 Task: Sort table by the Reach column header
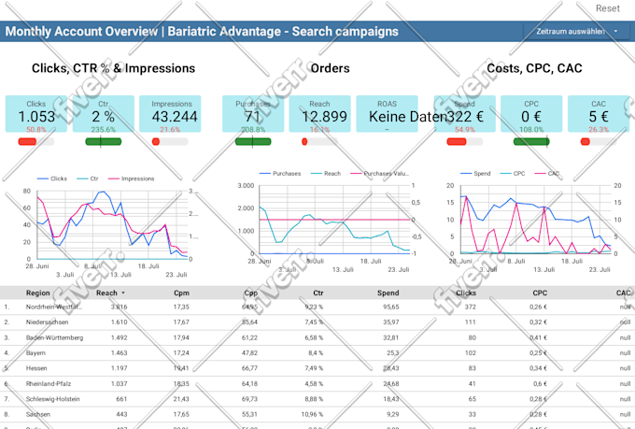click(106, 293)
